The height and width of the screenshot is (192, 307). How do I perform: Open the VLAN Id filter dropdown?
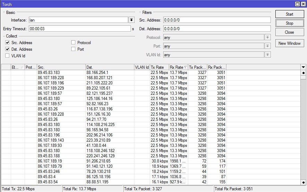pyautogui.click(x=267, y=55)
